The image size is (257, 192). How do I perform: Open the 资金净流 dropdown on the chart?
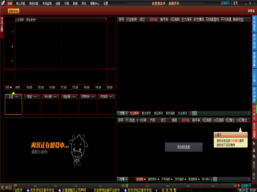point(31,20)
